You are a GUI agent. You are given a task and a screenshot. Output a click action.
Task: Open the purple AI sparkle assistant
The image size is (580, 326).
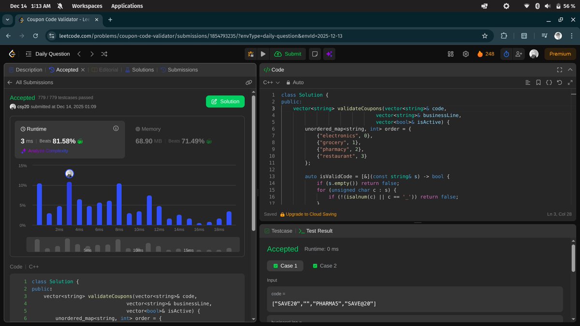[x=329, y=54]
